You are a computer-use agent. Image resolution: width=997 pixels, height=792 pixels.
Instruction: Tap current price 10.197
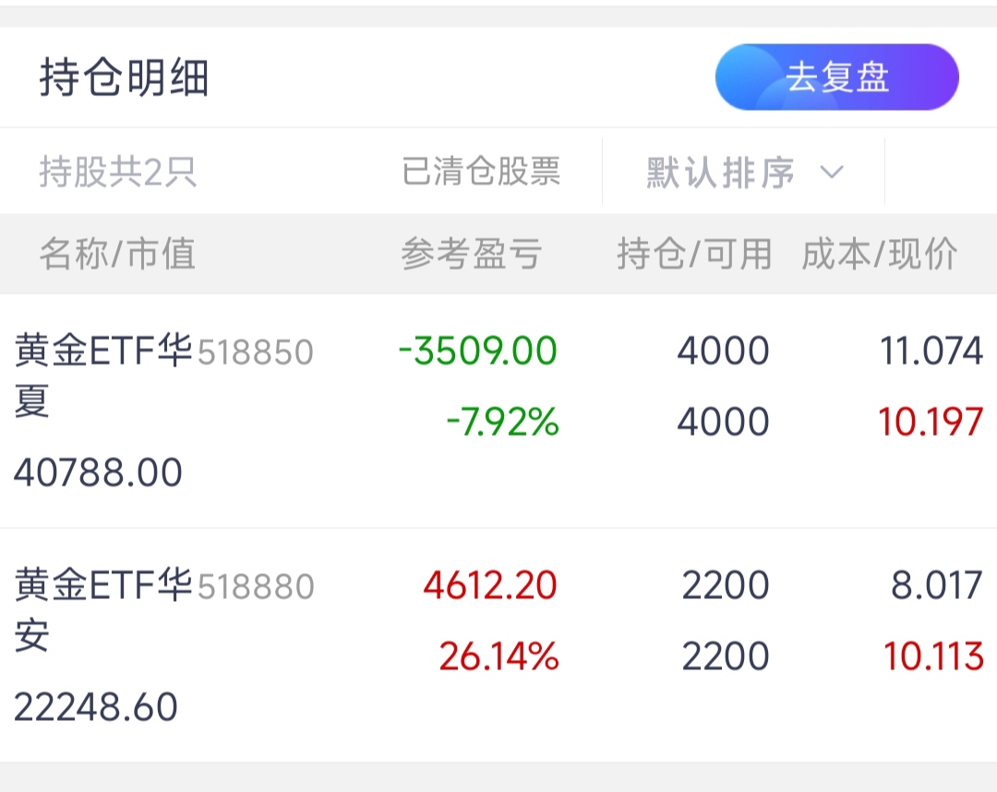click(930, 422)
